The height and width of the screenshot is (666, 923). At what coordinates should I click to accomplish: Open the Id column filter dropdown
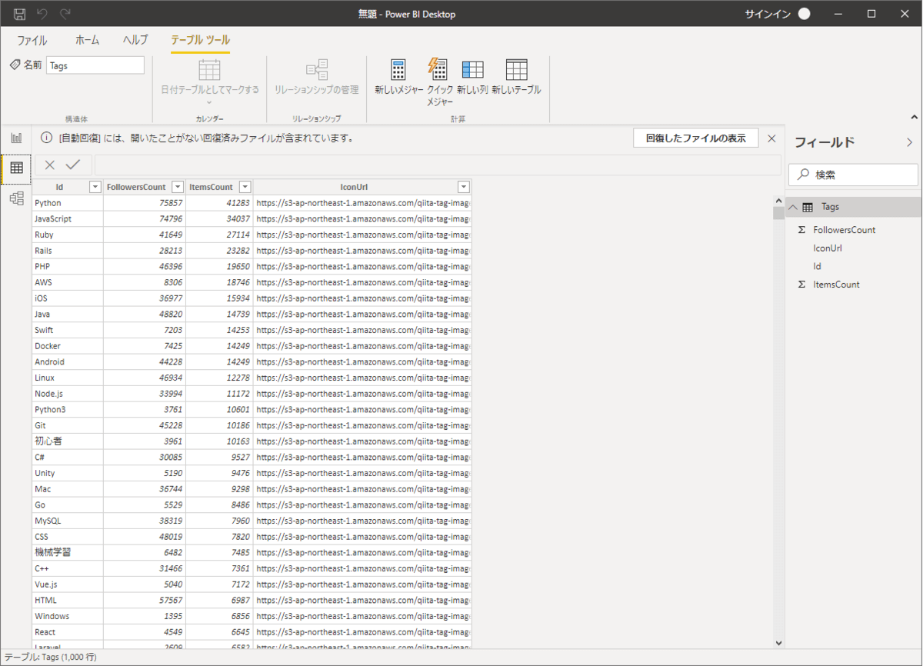95,187
